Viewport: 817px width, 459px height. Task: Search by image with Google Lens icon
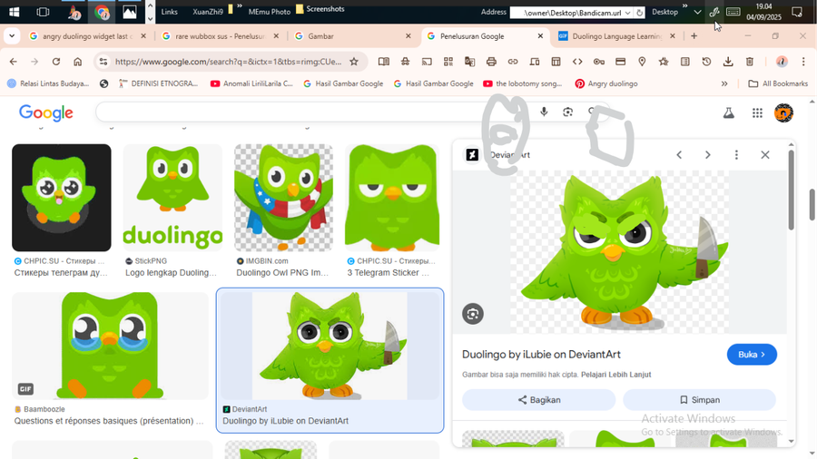coord(568,112)
